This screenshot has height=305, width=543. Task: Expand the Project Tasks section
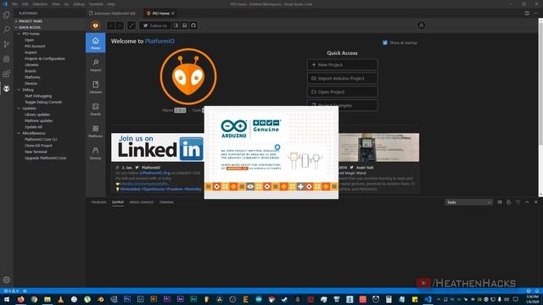pyautogui.click(x=49, y=21)
